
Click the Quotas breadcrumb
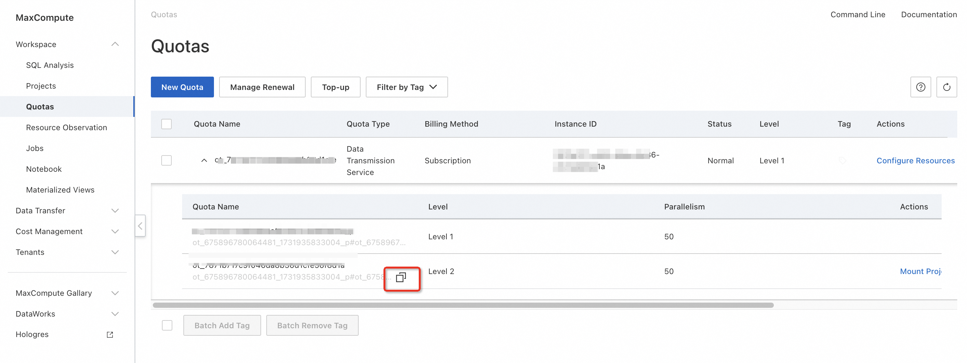[x=164, y=15]
